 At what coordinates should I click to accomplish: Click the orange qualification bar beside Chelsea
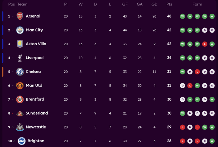click(x=3, y=71)
